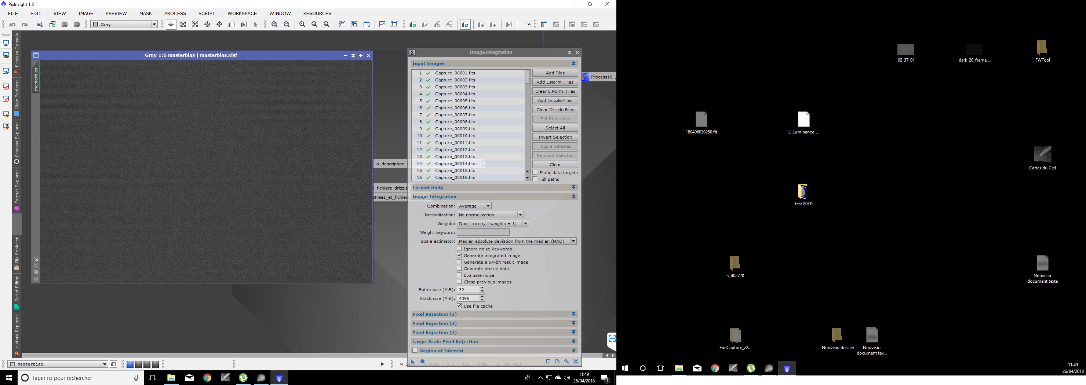Click the blue New Instance triangle
Image resolution: width=1086 pixels, height=385 pixels.
coord(413,362)
